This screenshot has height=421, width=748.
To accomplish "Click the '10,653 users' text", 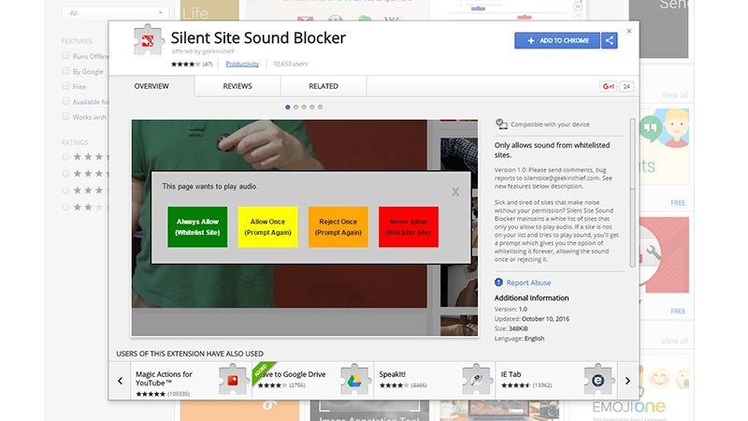I will coord(290,64).
